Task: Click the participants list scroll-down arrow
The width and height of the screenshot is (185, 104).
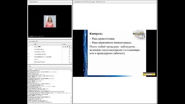Action: click(x=71, y=63)
